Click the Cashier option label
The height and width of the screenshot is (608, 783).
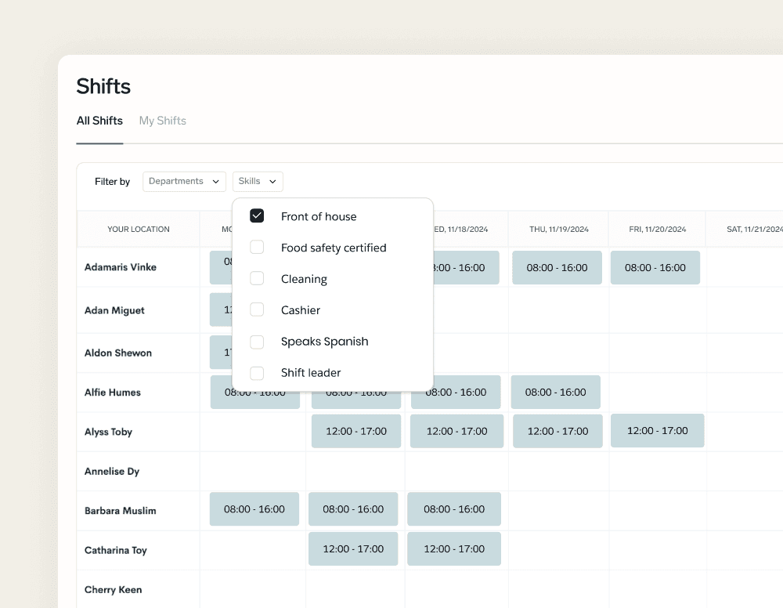coord(301,310)
